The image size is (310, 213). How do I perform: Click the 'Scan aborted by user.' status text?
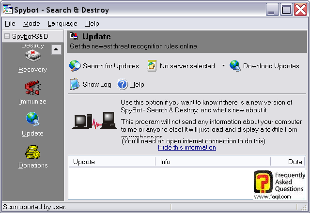34,207
